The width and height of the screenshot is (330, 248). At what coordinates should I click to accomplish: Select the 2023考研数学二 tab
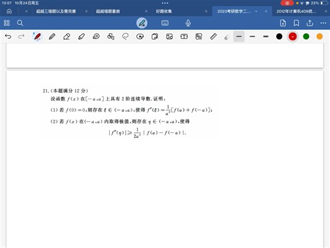point(234,11)
